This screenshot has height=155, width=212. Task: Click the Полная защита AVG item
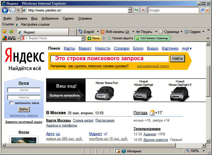(120, 38)
